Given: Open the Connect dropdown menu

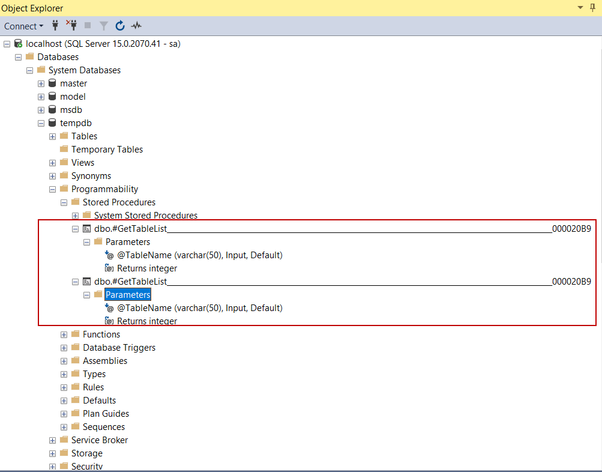Looking at the screenshot, I should [x=23, y=26].
